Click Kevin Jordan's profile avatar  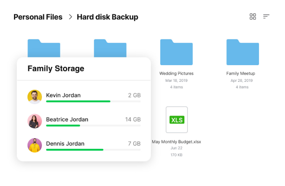[35, 97]
